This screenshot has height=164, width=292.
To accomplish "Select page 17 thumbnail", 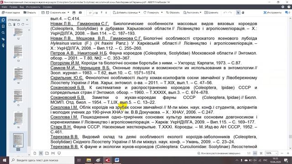I will click(x=18, y=140).
